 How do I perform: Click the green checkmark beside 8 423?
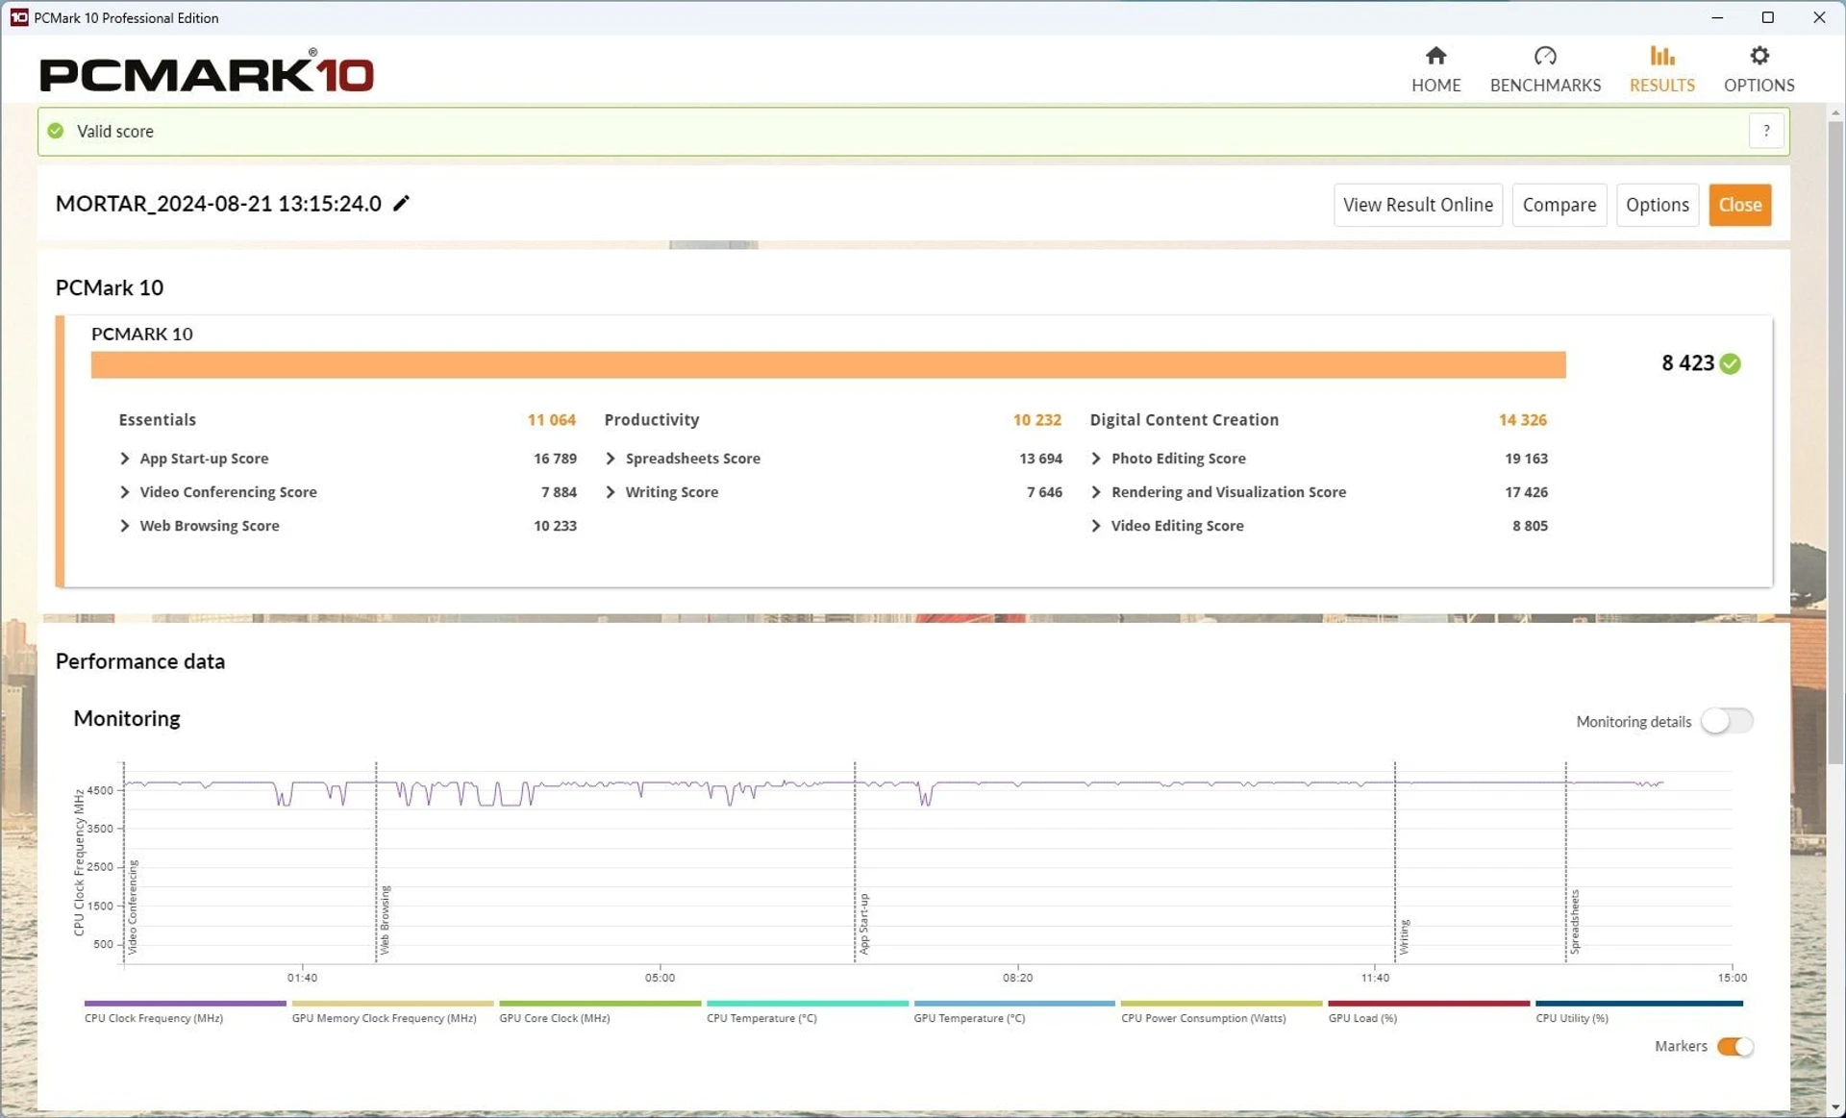[x=1730, y=363]
